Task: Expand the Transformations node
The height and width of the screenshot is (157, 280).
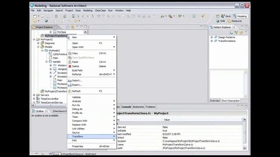Action: (212, 41)
